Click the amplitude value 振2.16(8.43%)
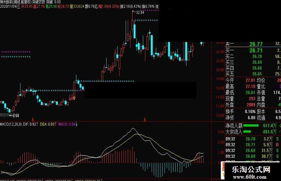This screenshot has height=181, width=281. click(131, 7)
